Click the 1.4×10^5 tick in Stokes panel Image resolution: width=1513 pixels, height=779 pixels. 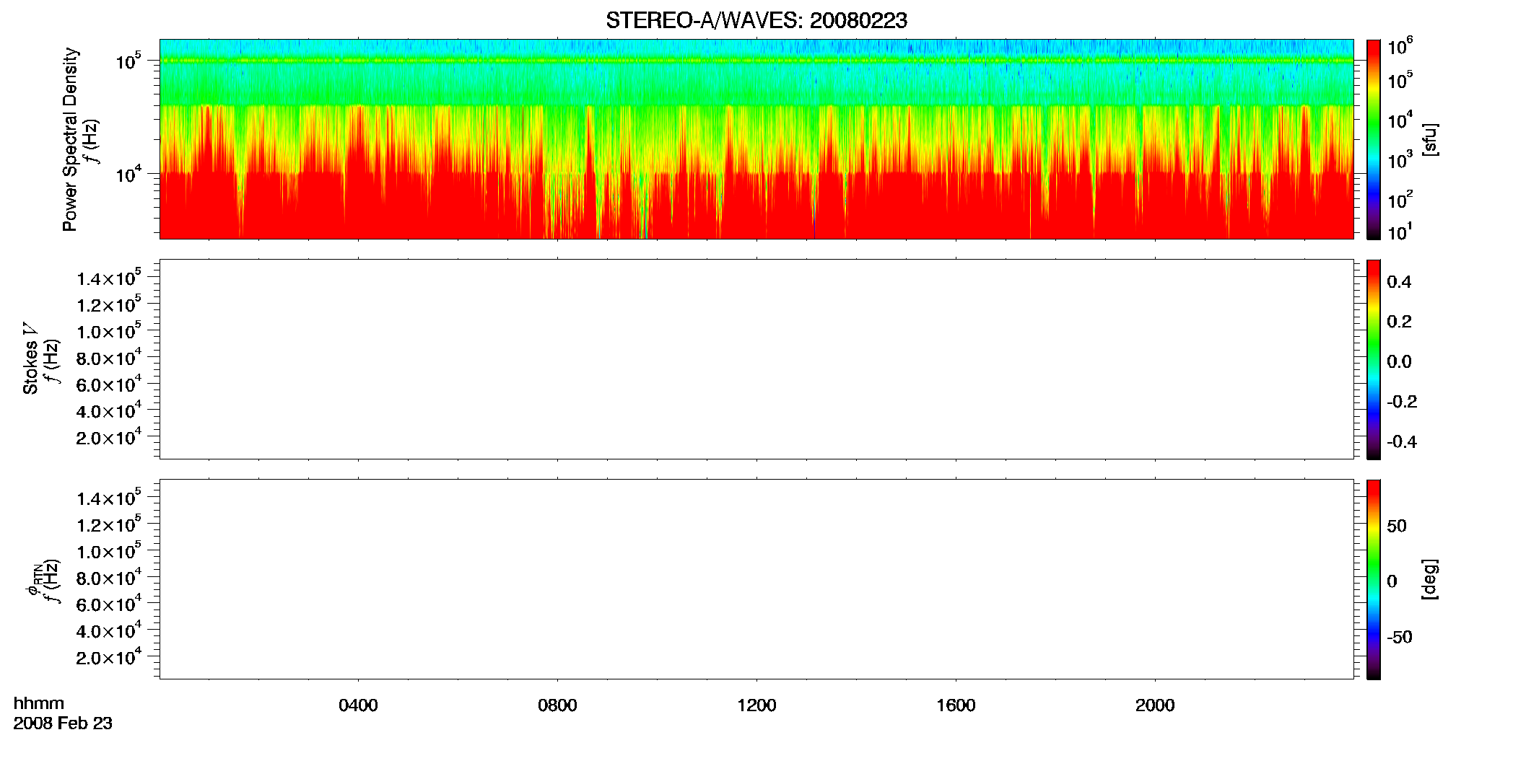pyautogui.click(x=109, y=277)
